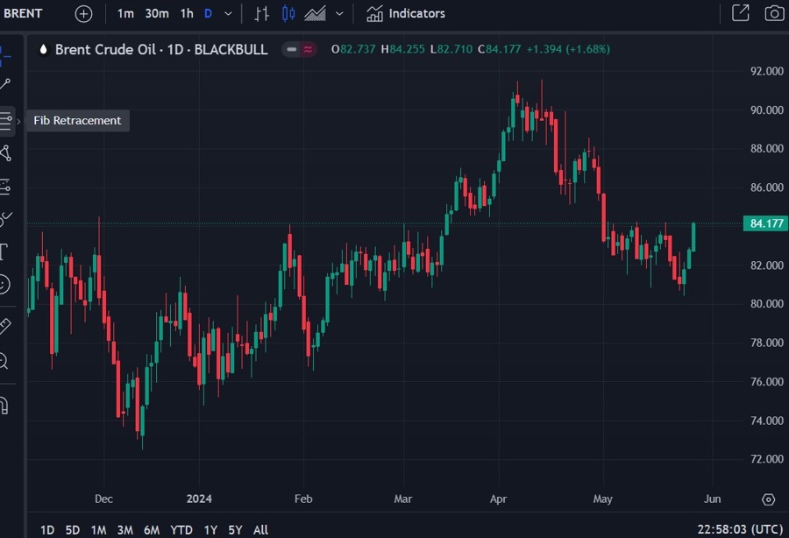
Task: Select the 1m timeframe
Action: click(x=125, y=13)
